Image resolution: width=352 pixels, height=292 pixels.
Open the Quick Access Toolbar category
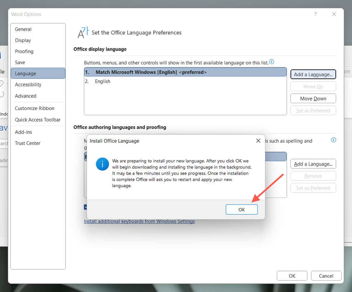(x=37, y=120)
